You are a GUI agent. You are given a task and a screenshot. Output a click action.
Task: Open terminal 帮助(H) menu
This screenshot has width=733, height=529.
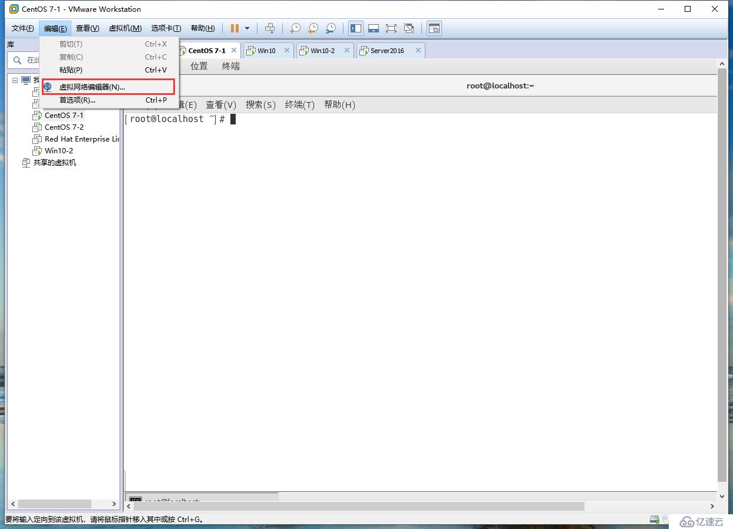tap(340, 105)
